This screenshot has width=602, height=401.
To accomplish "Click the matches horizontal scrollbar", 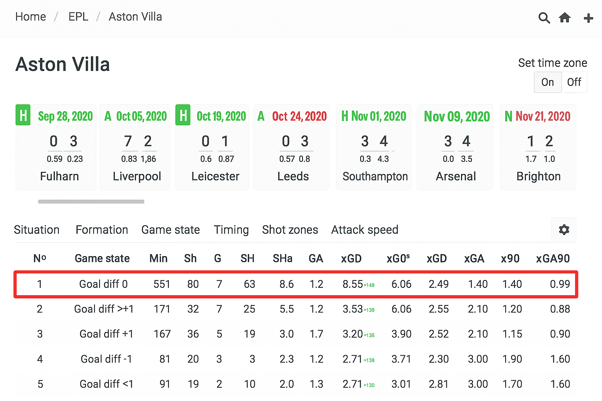I will click(x=91, y=202).
